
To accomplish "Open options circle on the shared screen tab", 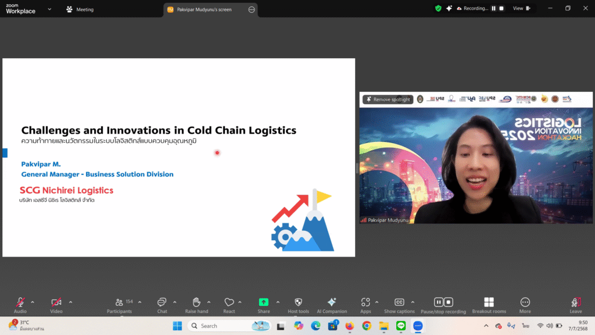I will [252, 9].
